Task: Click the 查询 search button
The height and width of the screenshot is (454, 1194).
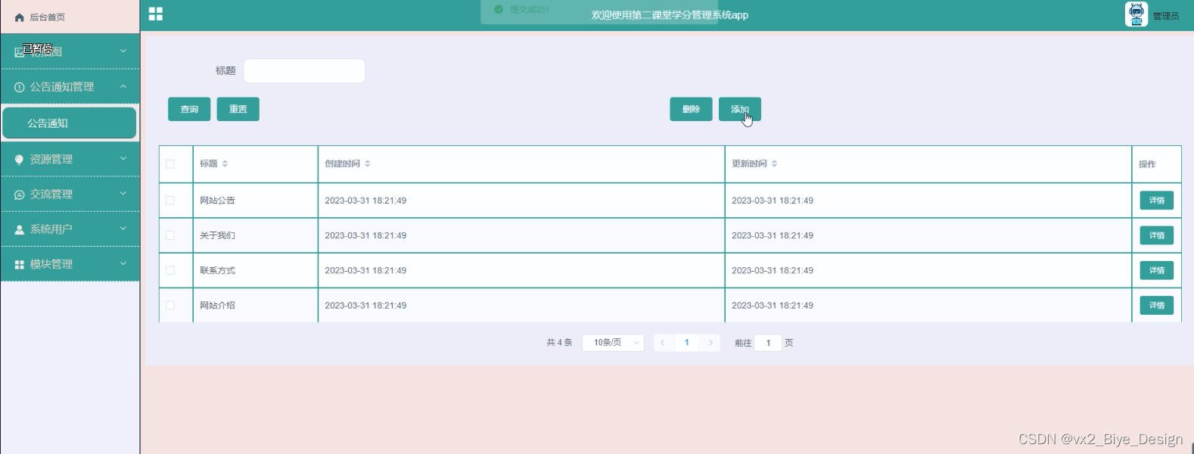Action: click(x=189, y=109)
